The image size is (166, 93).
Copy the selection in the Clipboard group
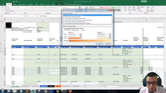pos(7,9)
